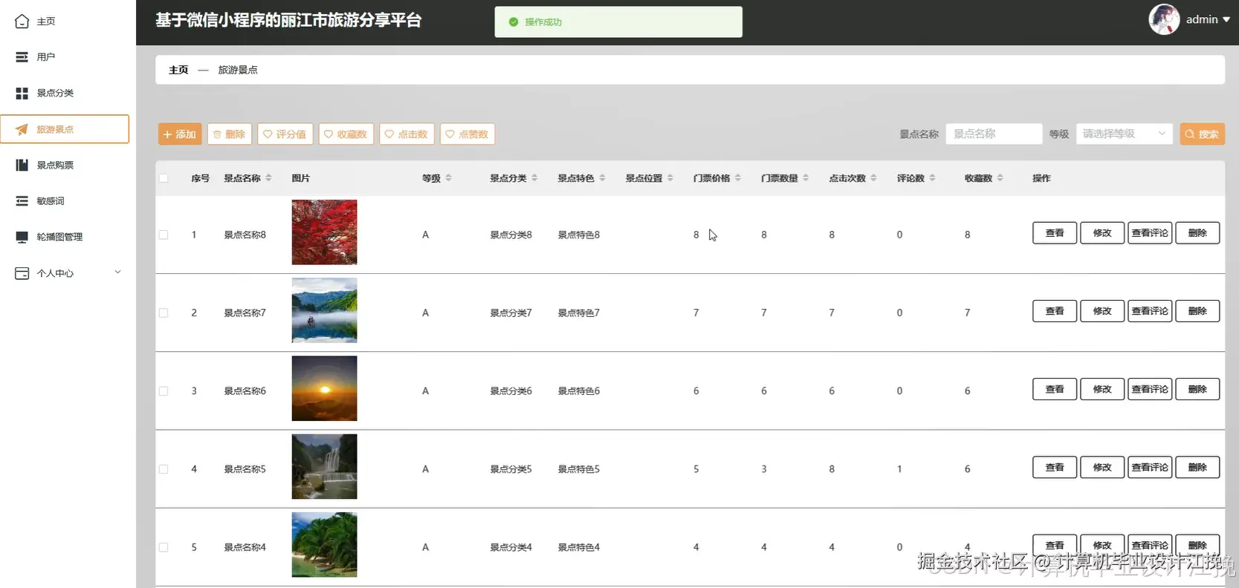The width and height of the screenshot is (1239, 588).
Task: Sort table by 景点特色 column arrows
Action: click(x=602, y=178)
